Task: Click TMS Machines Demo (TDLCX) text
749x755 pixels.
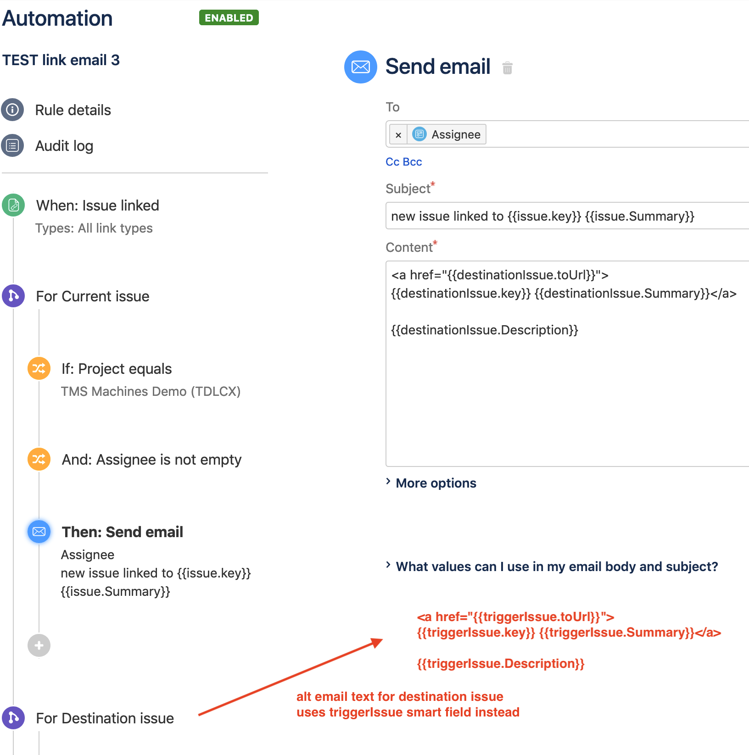Action: [151, 391]
